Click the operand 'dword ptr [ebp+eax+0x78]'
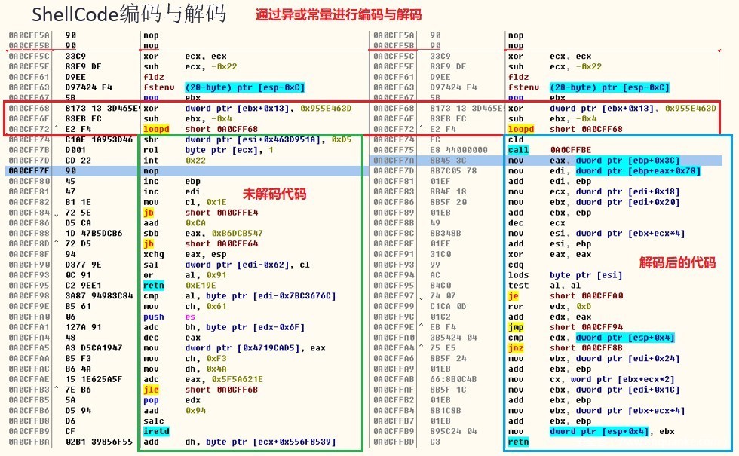This screenshot has height=456, width=739. pyautogui.click(x=638, y=170)
